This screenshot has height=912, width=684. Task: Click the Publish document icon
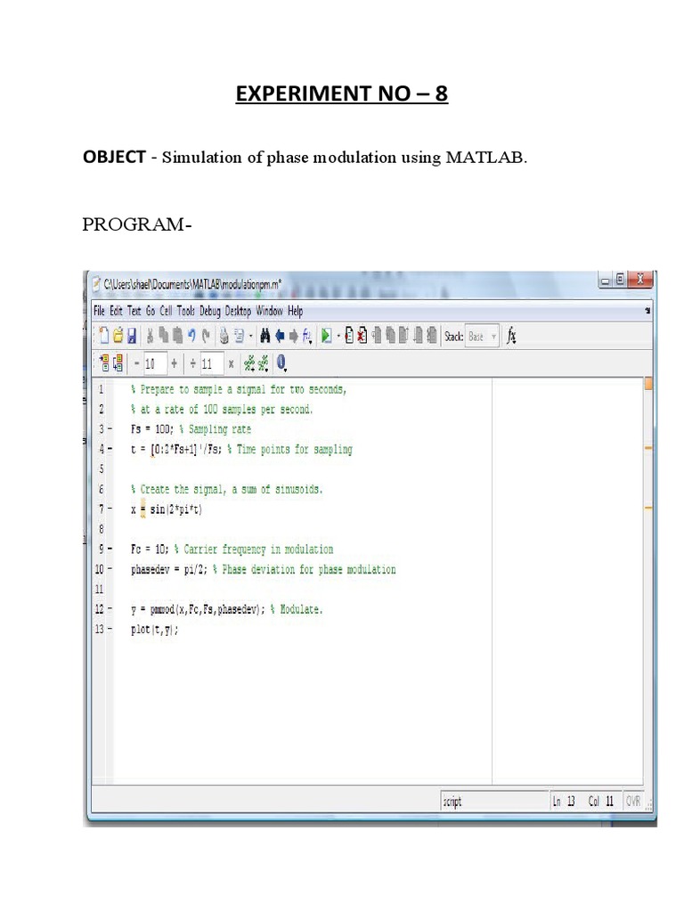[x=239, y=336]
